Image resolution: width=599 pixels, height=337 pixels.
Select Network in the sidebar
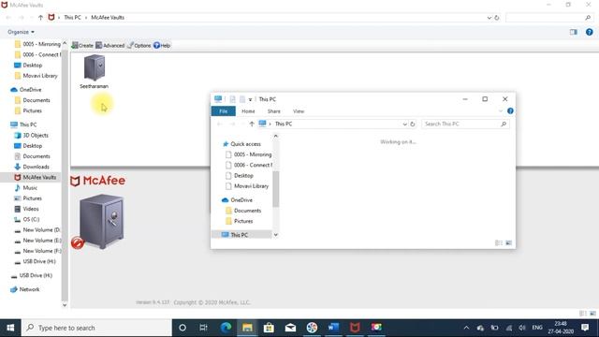pyautogui.click(x=25, y=289)
